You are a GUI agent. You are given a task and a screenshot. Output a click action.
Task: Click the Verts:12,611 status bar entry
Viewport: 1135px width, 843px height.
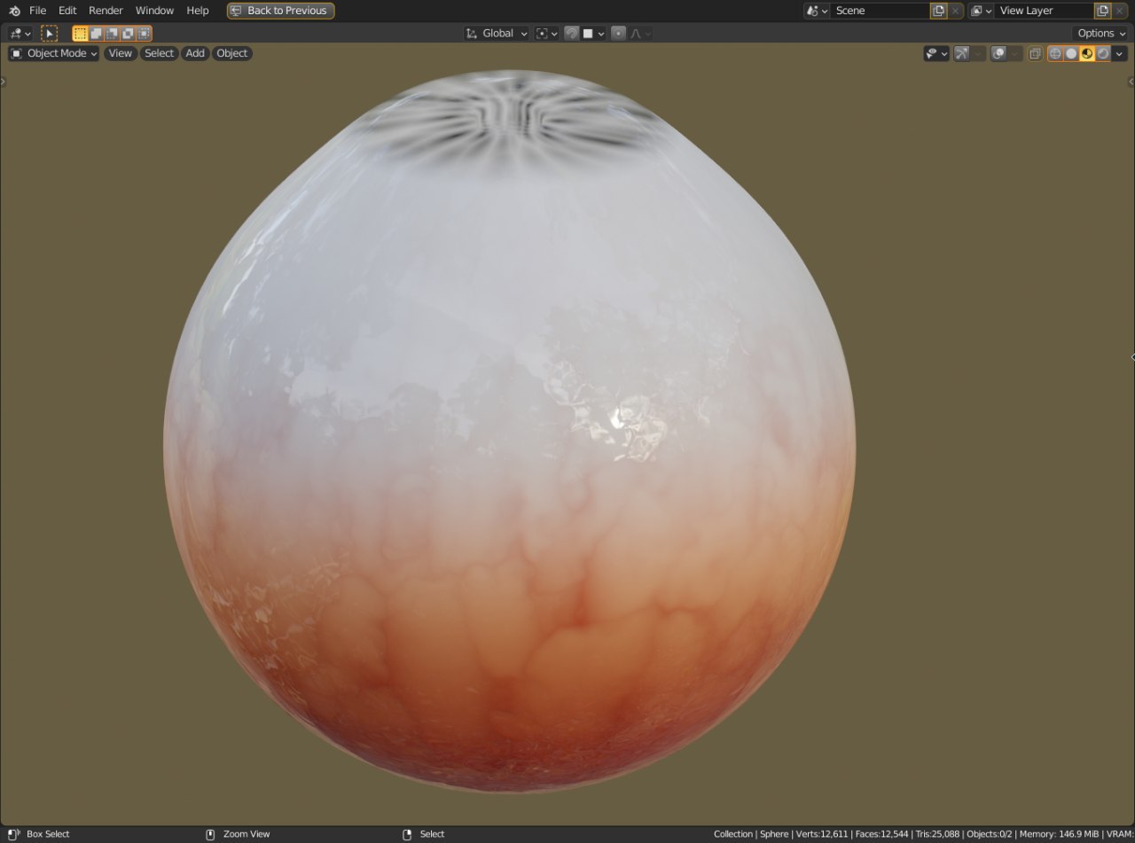pos(820,834)
